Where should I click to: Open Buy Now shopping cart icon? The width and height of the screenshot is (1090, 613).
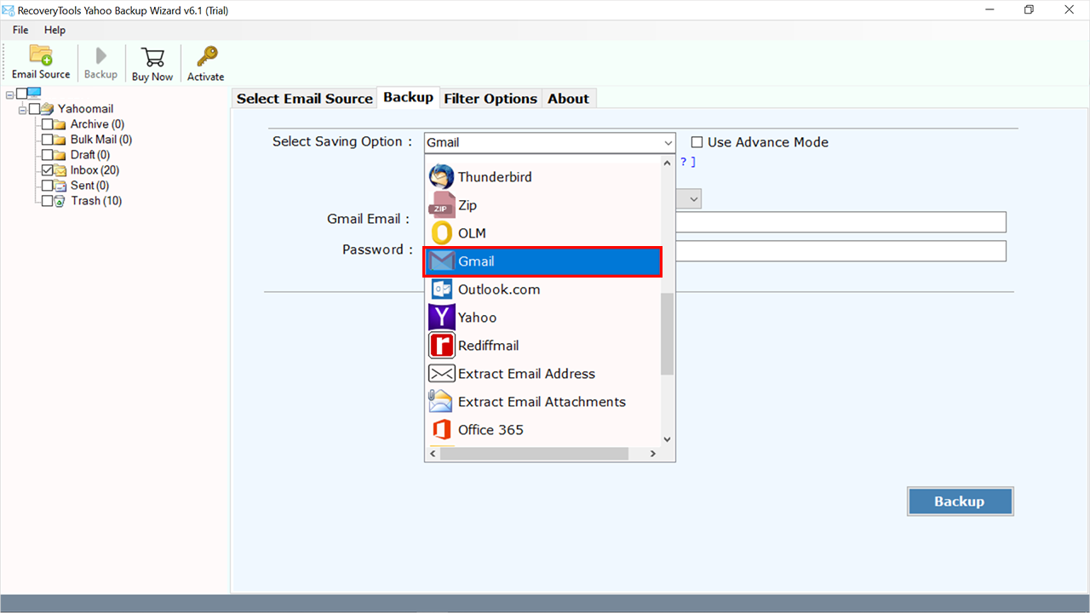point(152,57)
